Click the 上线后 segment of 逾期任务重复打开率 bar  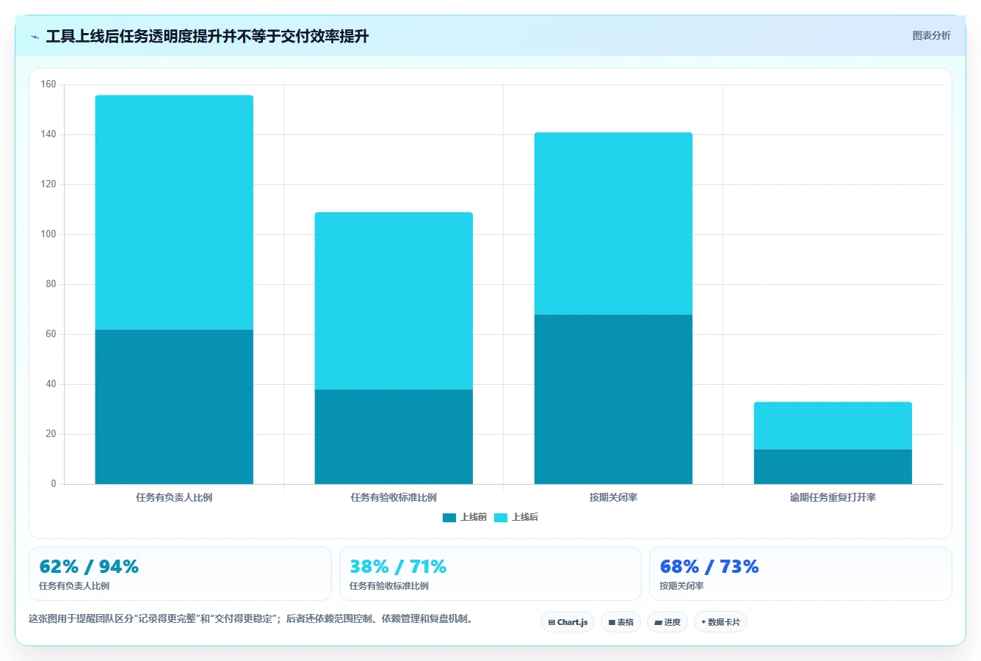[833, 426]
